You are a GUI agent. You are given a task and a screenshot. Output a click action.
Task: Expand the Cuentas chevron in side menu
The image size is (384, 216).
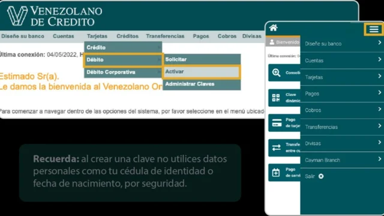coord(379,59)
